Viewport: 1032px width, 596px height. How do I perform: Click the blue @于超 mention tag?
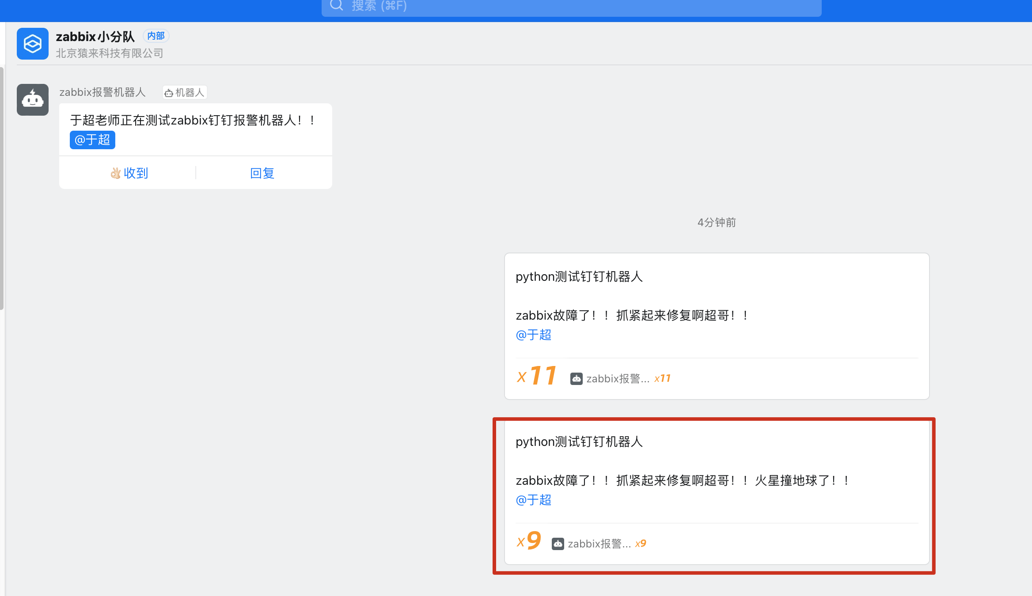pyautogui.click(x=92, y=140)
